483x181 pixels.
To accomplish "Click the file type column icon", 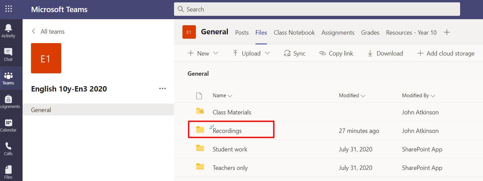I will tap(199, 96).
